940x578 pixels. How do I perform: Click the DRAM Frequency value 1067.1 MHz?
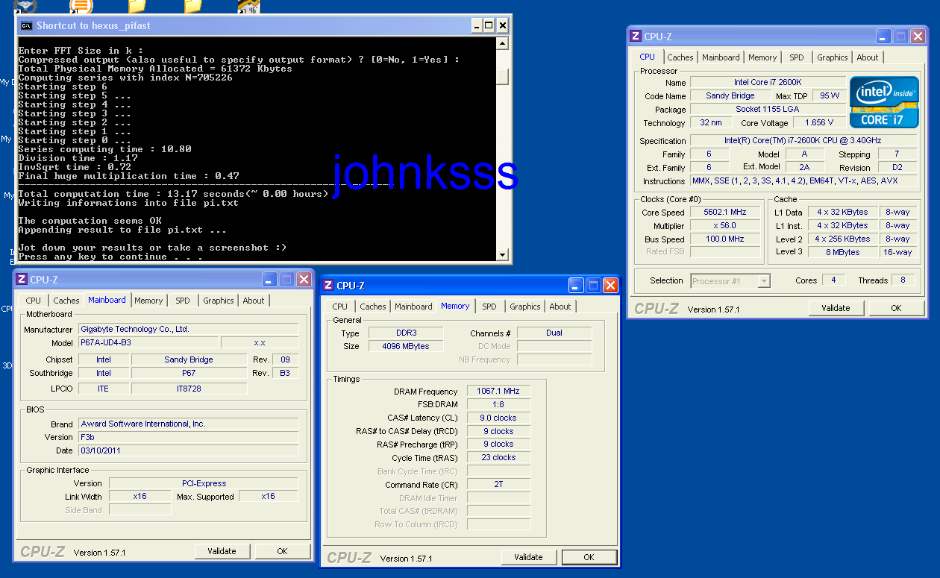(x=498, y=392)
